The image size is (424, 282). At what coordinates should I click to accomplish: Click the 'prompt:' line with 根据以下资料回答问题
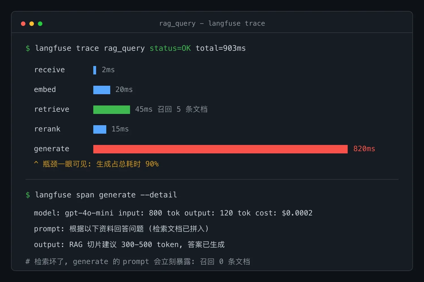pos(122,229)
